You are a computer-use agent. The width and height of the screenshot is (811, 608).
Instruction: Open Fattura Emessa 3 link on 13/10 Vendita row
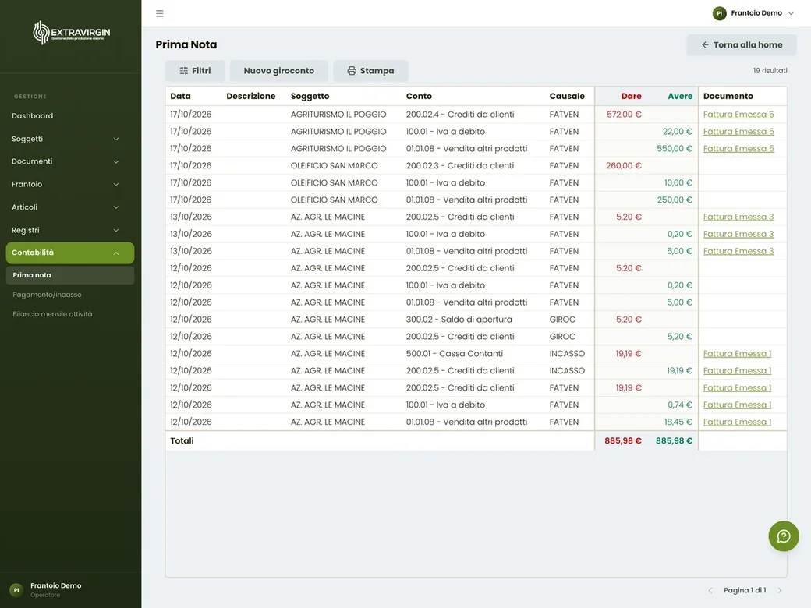738,251
